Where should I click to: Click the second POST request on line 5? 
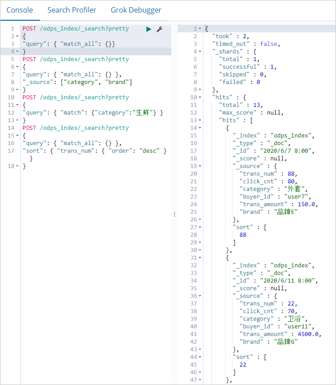[x=76, y=59]
